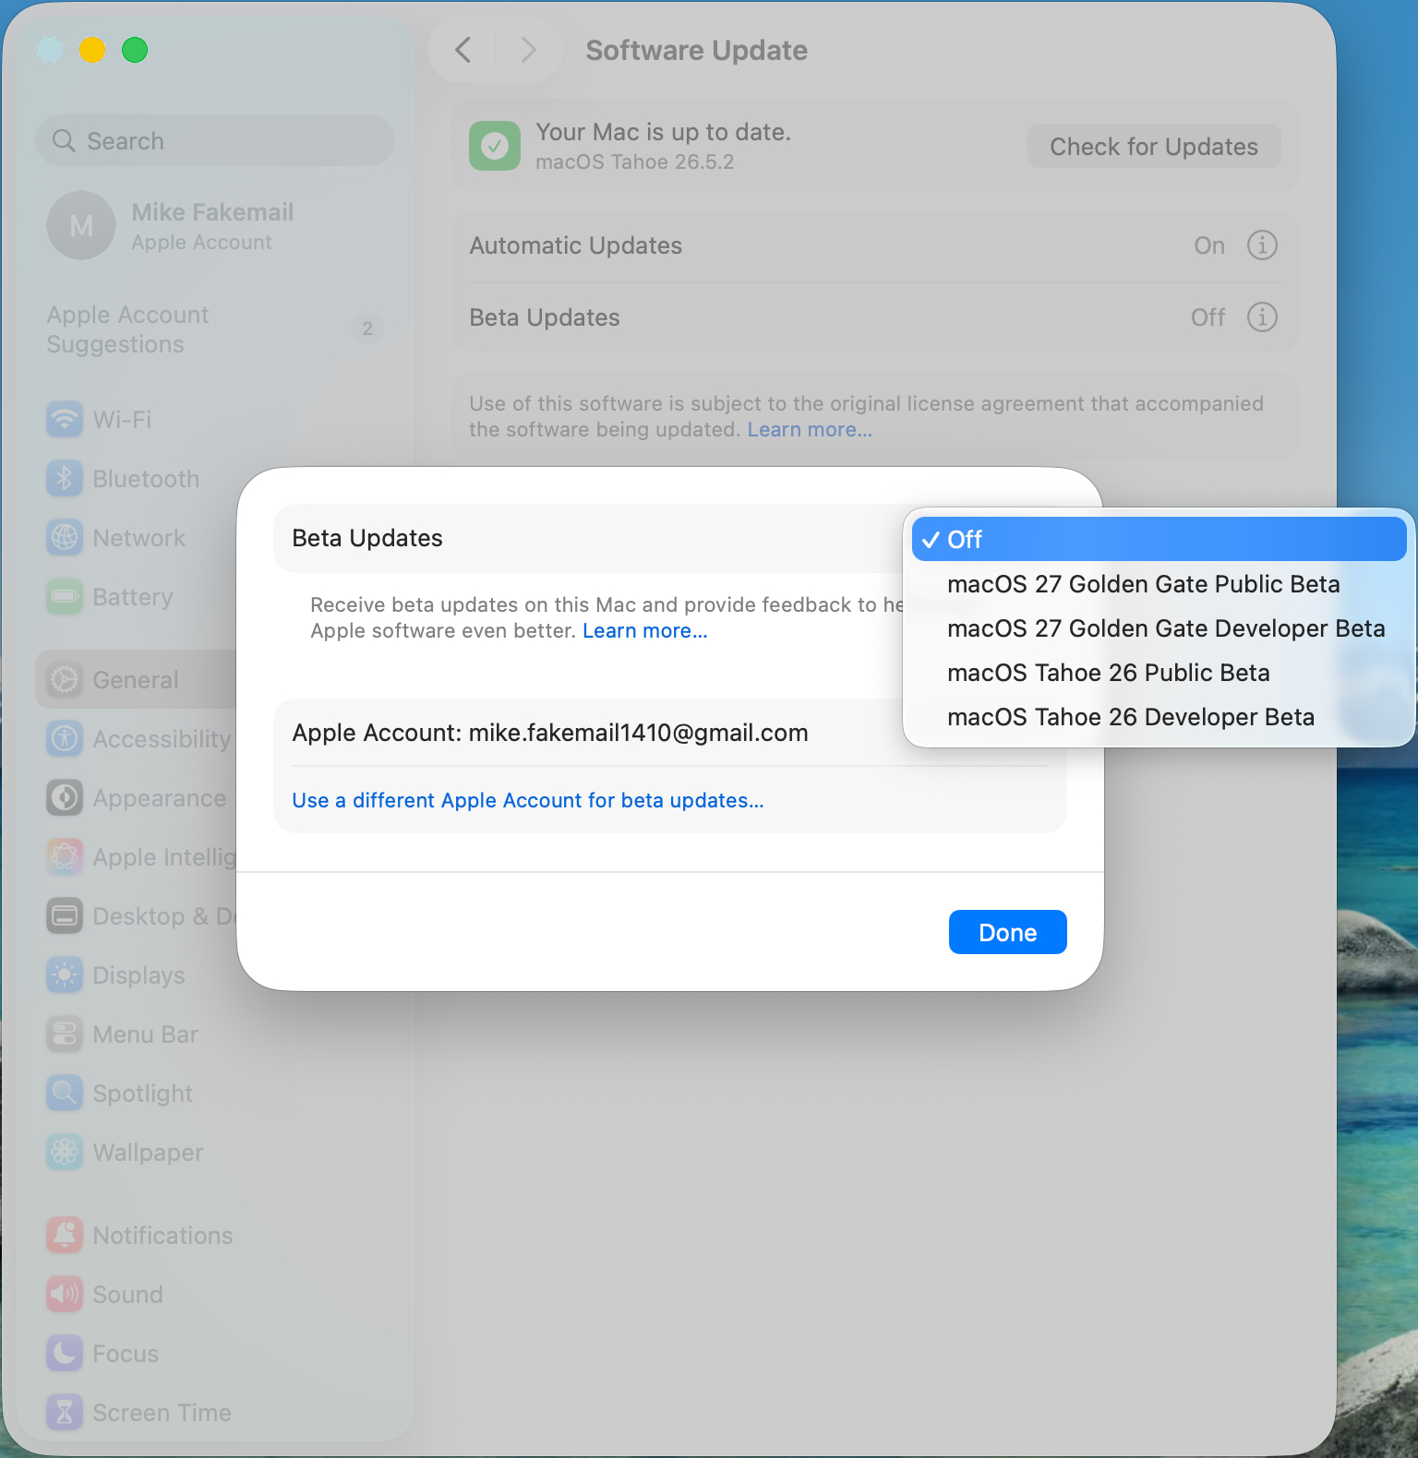Click the search magnifier icon

[x=64, y=141]
